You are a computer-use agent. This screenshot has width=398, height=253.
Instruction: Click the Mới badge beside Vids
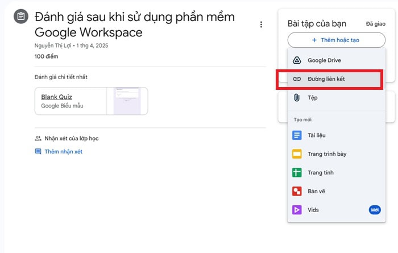pyautogui.click(x=375, y=210)
